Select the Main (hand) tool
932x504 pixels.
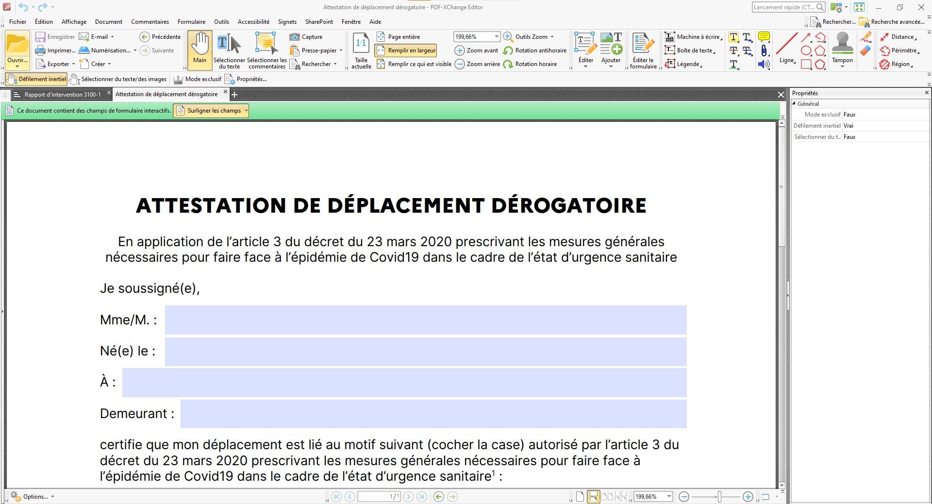tap(200, 50)
